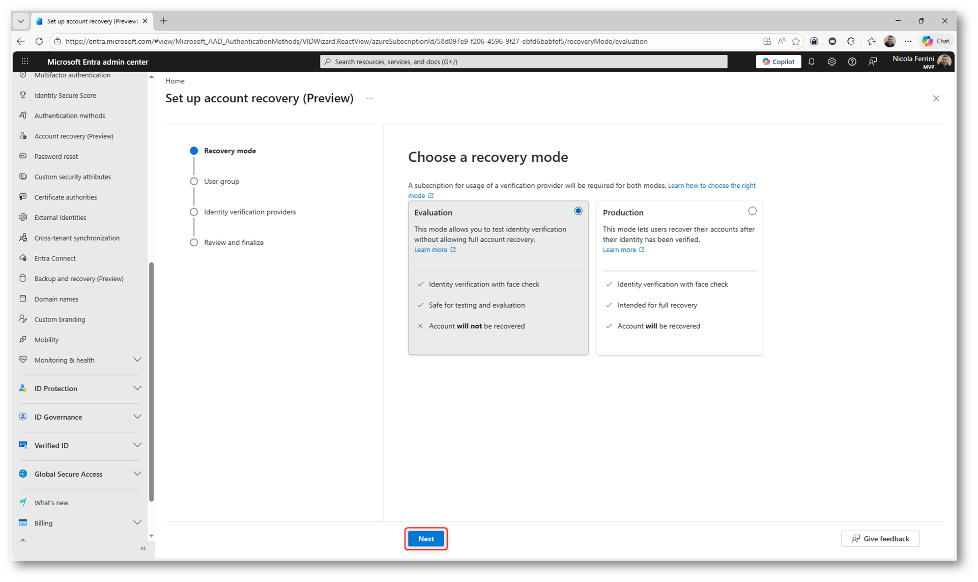Go to the User group wizard step

tap(221, 181)
